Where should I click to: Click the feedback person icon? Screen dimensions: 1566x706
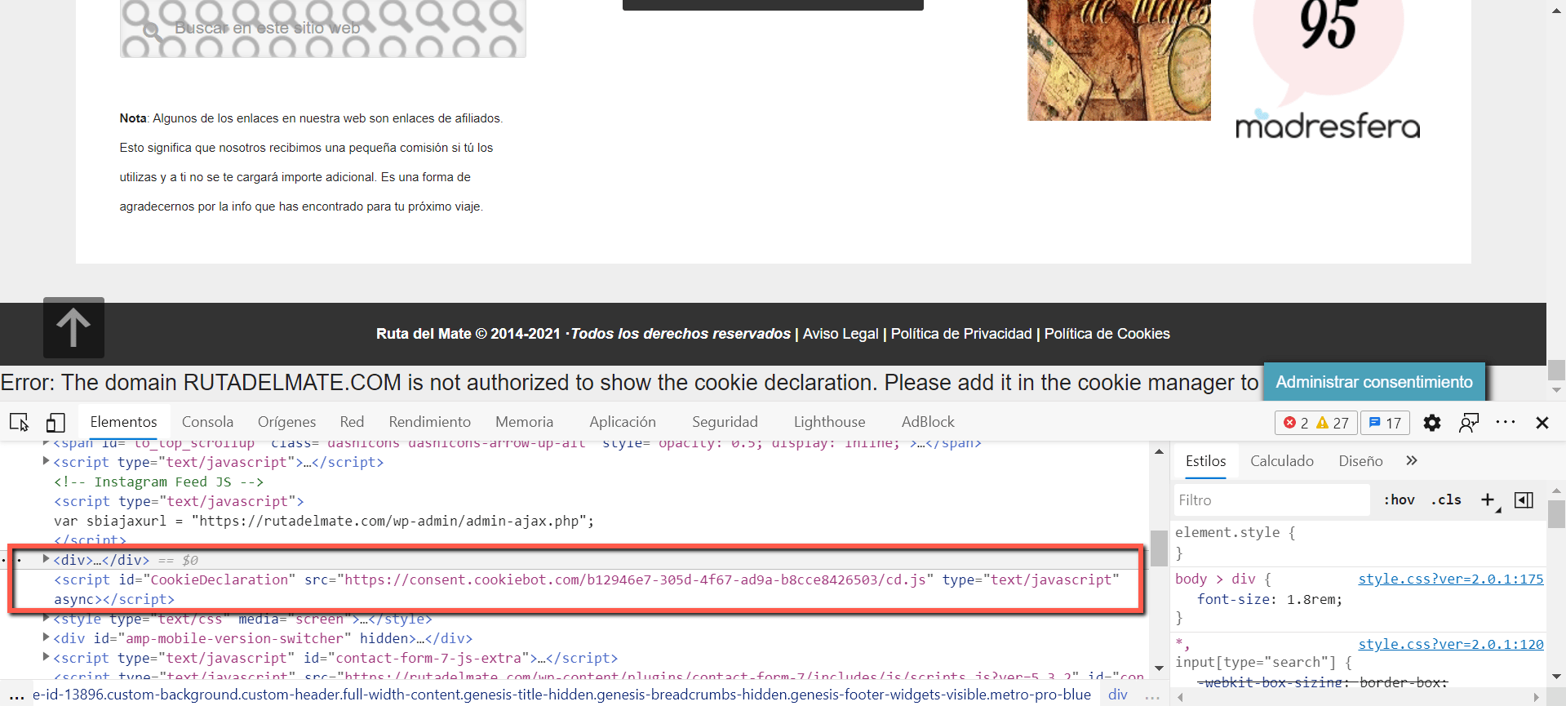[x=1469, y=422]
